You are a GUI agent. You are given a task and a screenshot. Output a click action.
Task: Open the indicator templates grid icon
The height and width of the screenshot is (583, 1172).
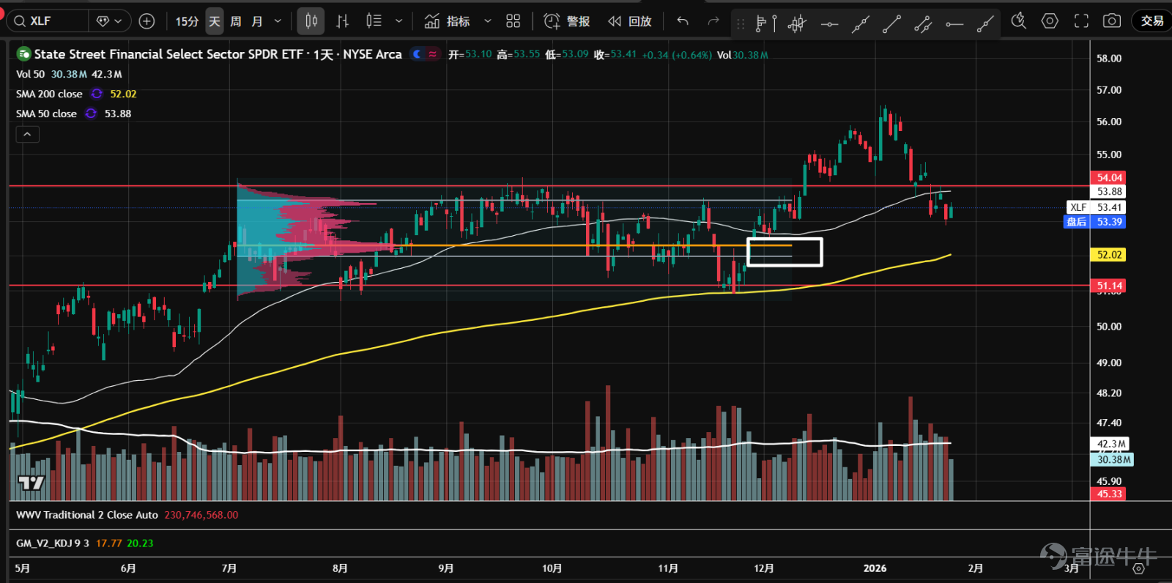(x=513, y=21)
